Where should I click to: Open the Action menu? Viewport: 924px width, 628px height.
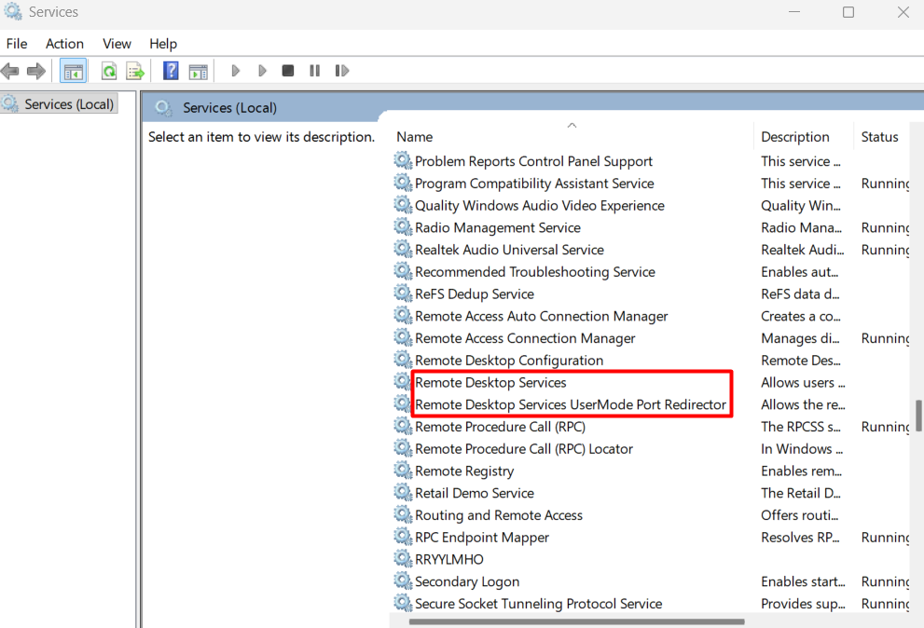tap(64, 44)
